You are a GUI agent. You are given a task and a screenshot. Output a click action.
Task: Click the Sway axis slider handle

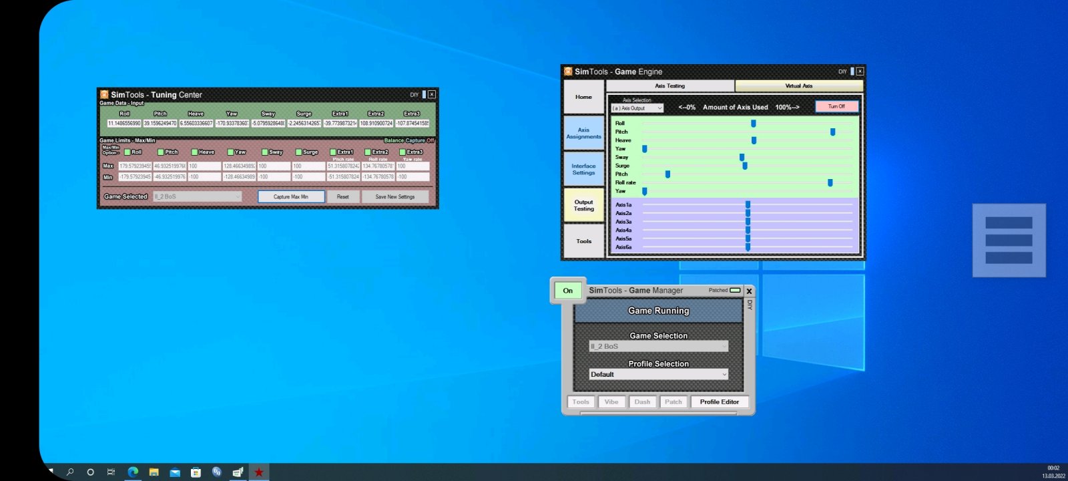coord(742,158)
